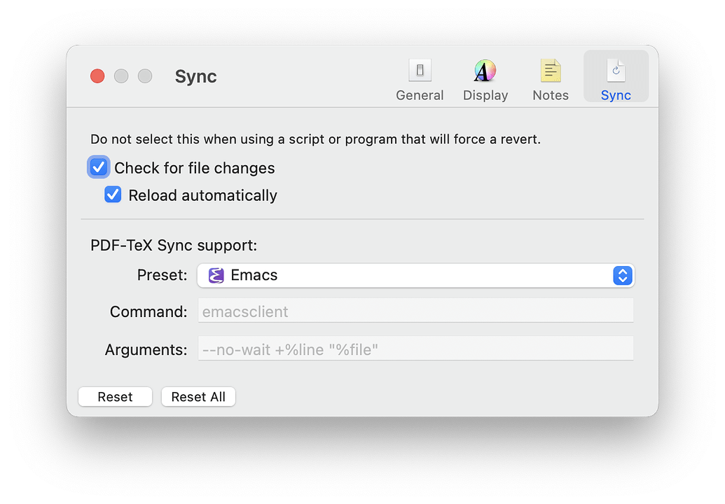Click inside the Command text field
The image size is (725, 504).
[x=415, y=311]
